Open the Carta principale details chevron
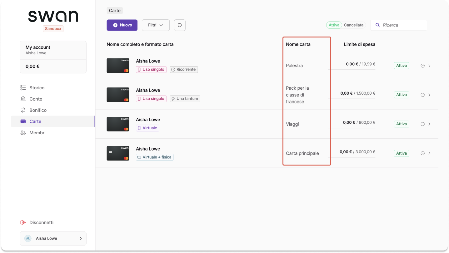 pos(430,153)
